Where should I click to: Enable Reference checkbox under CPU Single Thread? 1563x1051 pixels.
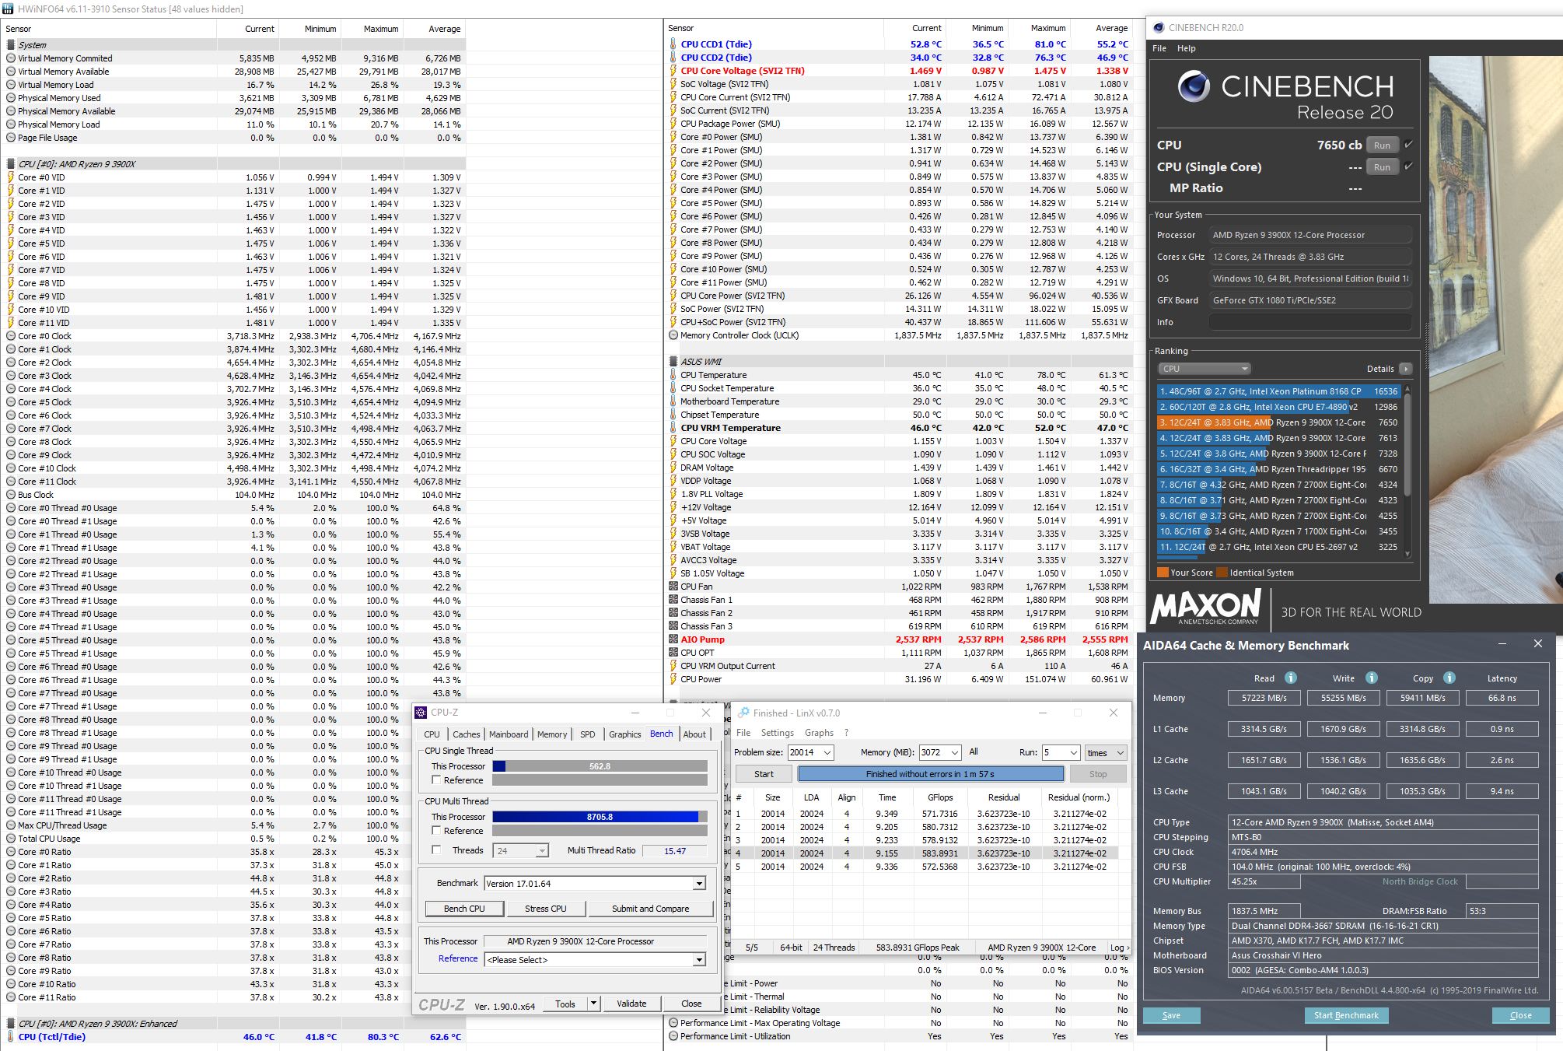(x=437, y=779)
